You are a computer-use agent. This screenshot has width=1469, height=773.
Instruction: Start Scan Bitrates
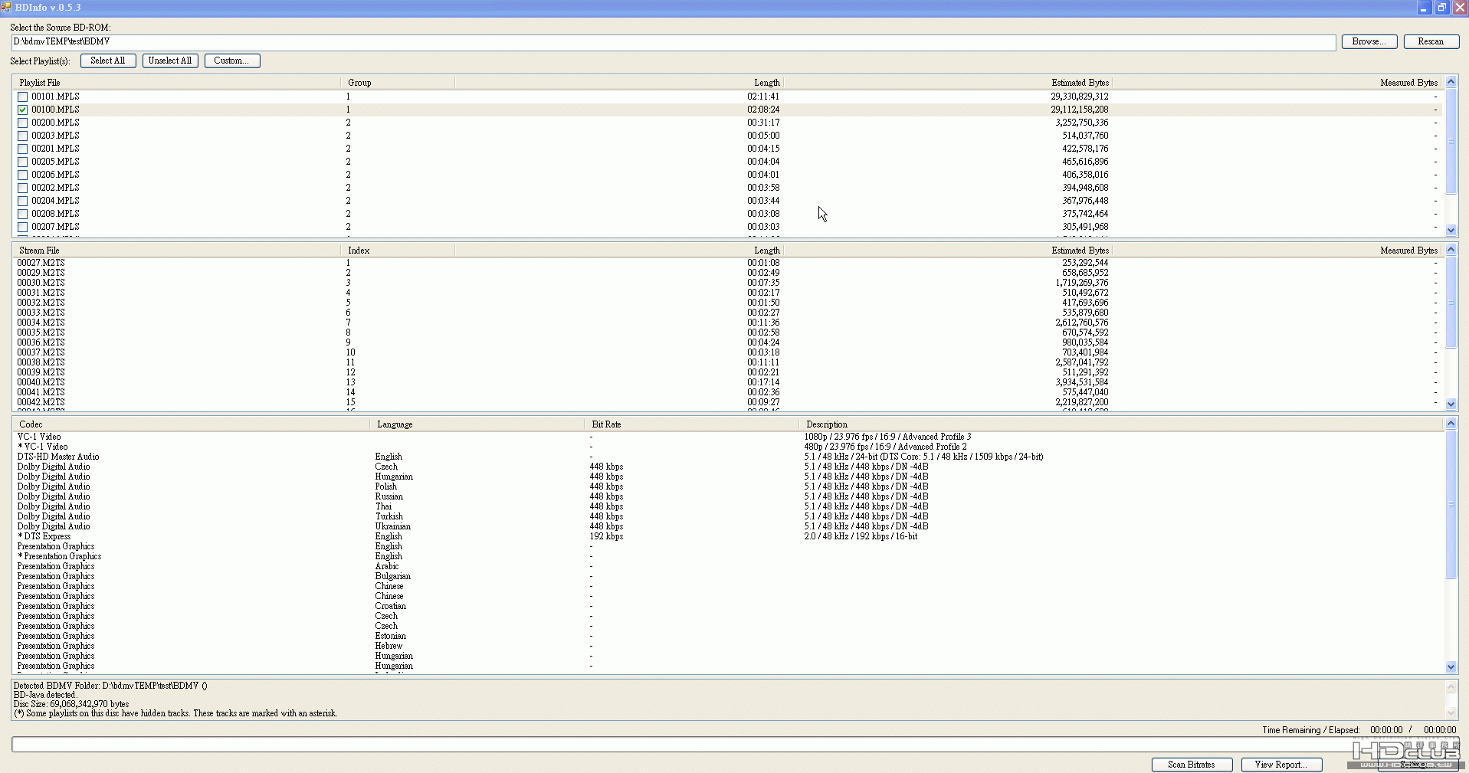click(x=1192, y=765)
